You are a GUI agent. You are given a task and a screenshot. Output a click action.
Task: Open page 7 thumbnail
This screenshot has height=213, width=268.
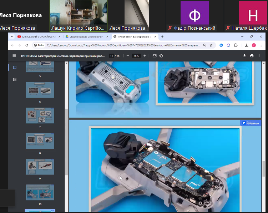[x=40, y=115]
